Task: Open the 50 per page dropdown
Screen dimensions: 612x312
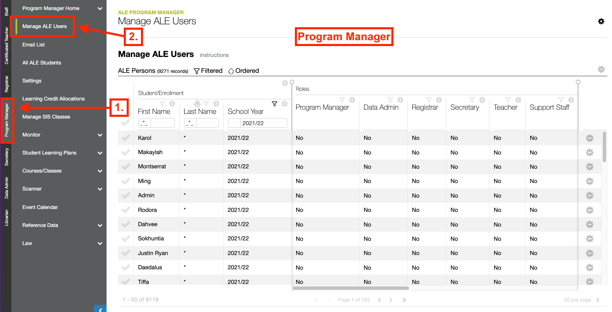Action: click(x=583, y=300)
